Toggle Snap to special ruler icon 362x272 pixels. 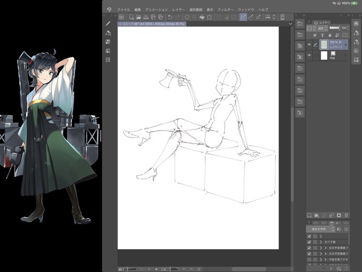tap(251, 17)
